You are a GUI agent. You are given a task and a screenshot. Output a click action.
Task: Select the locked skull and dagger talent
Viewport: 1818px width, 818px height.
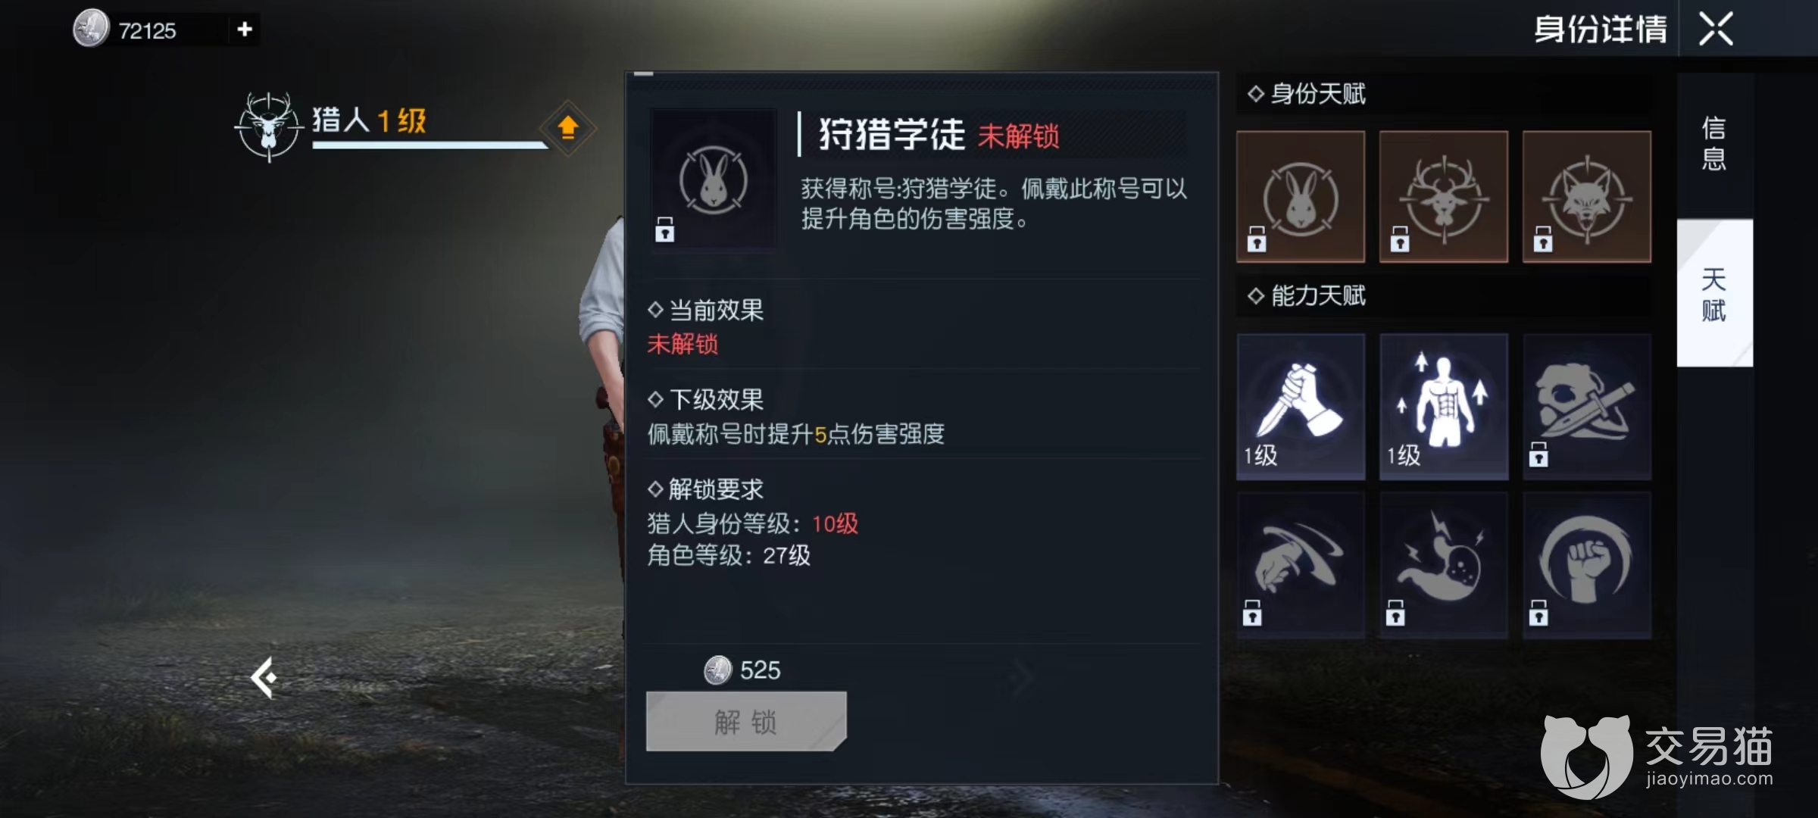coord(1587,407)
